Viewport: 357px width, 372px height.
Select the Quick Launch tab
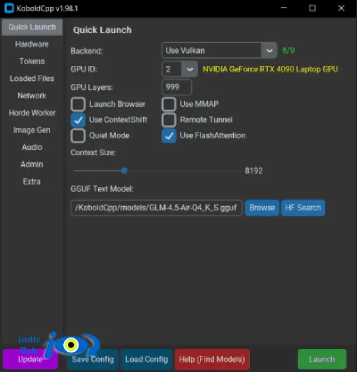coord(32,27)
